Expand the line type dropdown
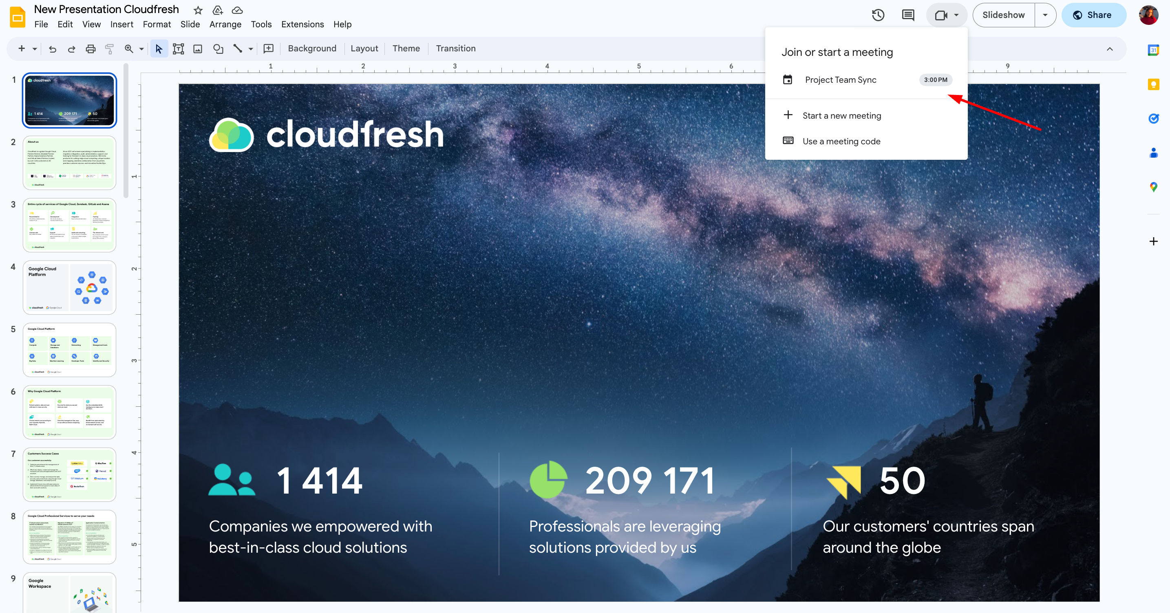The width and height of the screenshot is (1170, 613). (x=251, y=49)
